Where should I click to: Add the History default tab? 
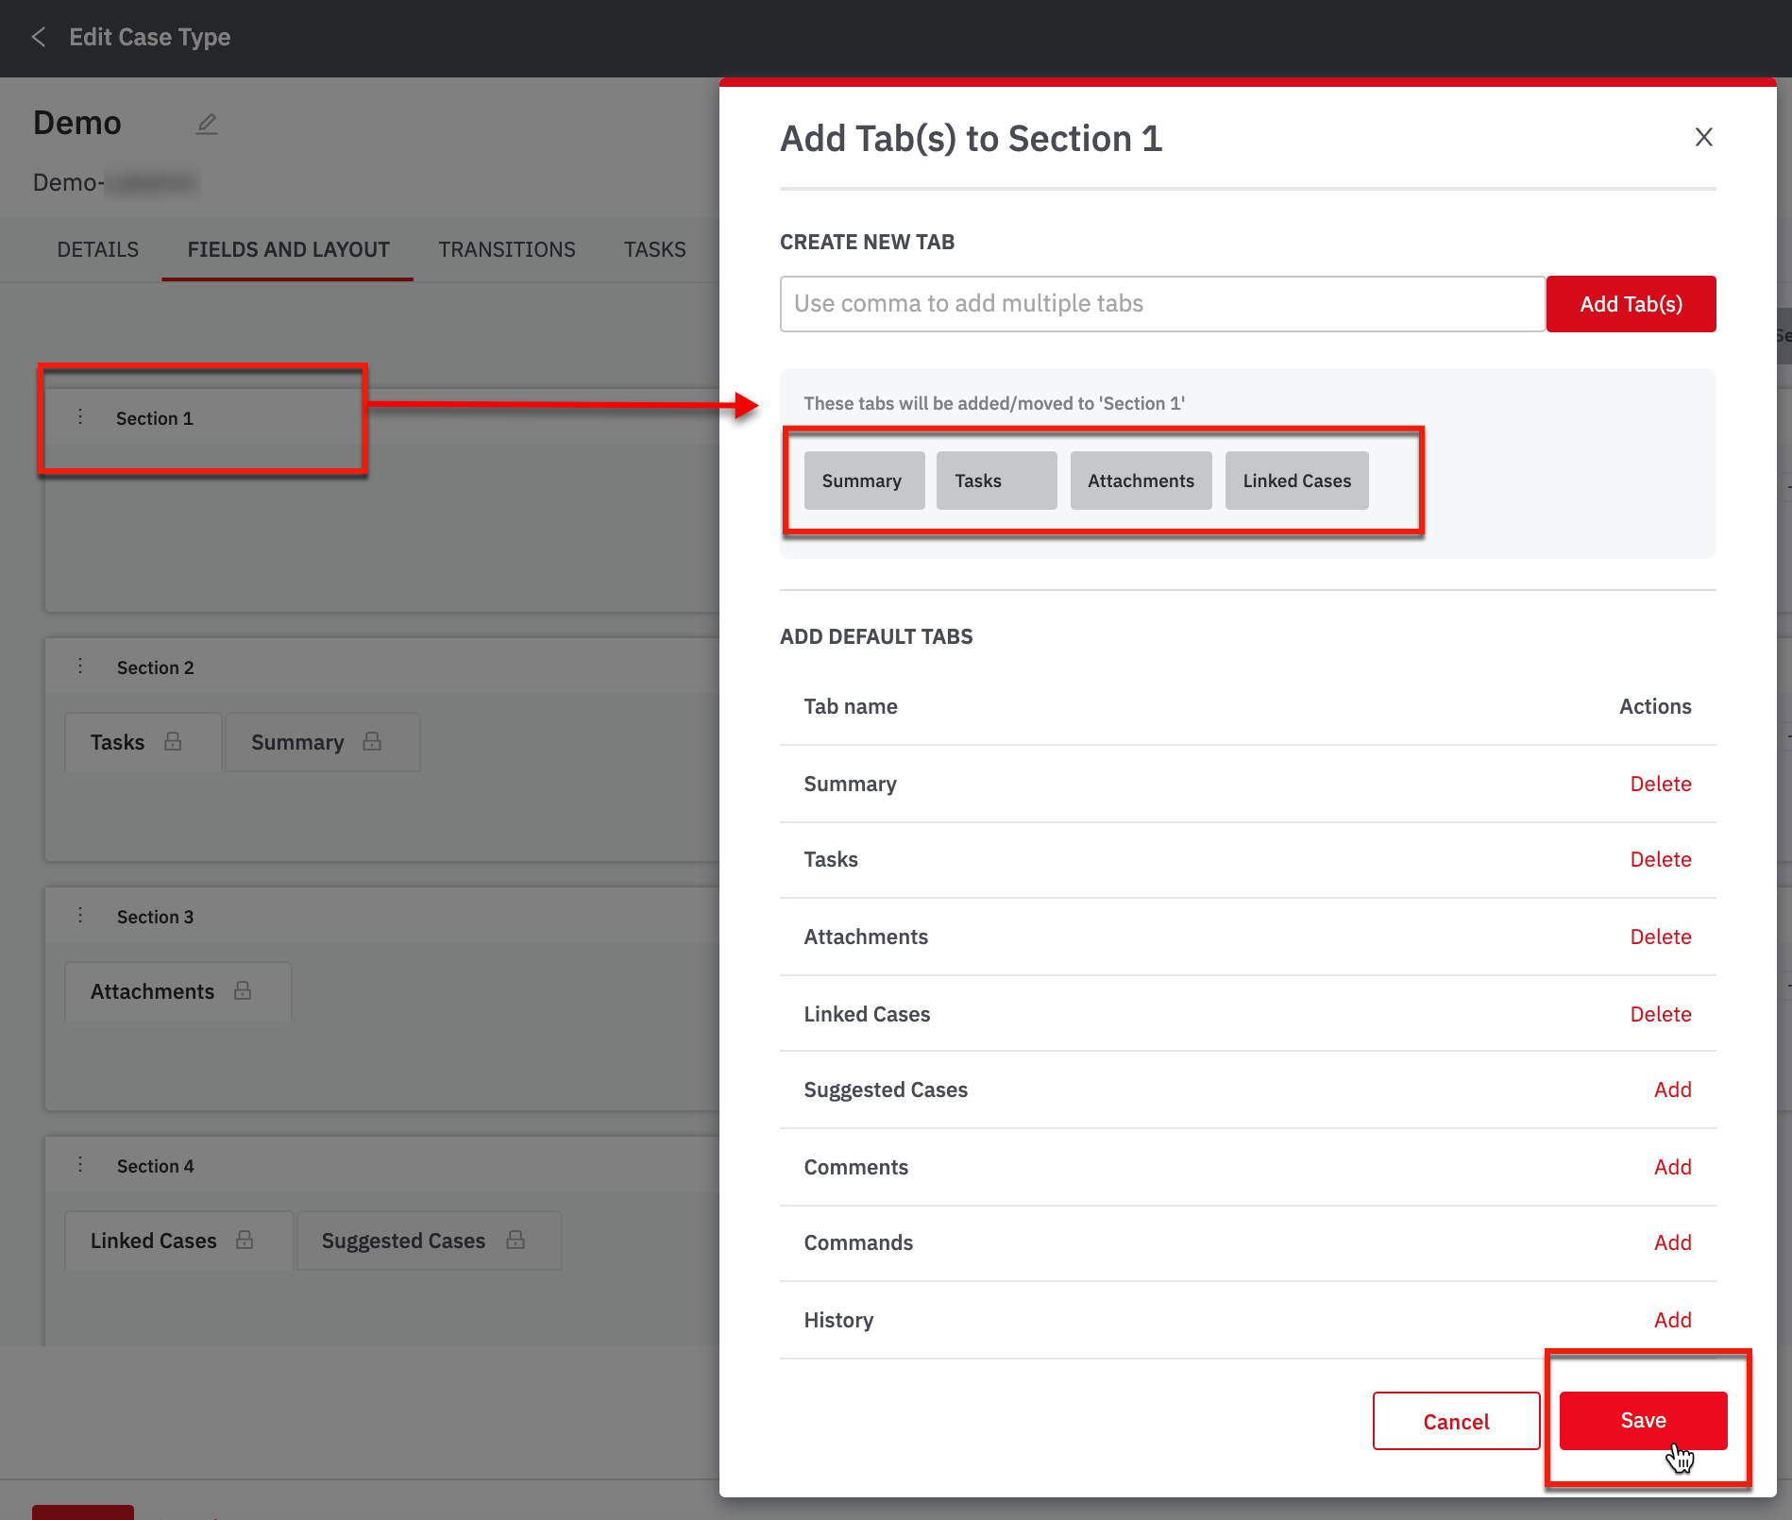(x=1672, y=1320)
